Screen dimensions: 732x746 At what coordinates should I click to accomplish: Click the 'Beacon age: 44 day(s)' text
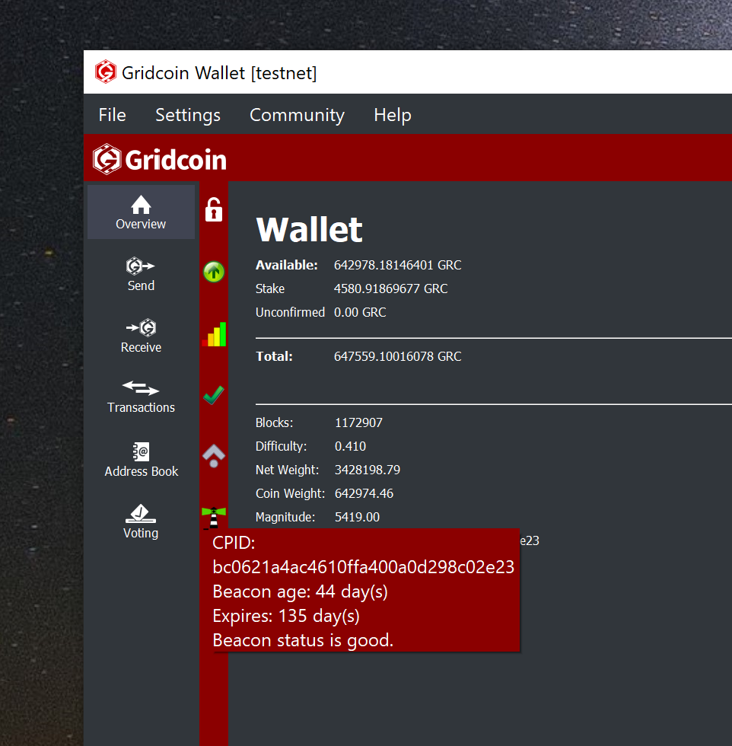[300, 591]
